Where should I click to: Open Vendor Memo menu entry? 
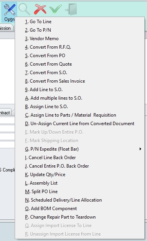79,39
